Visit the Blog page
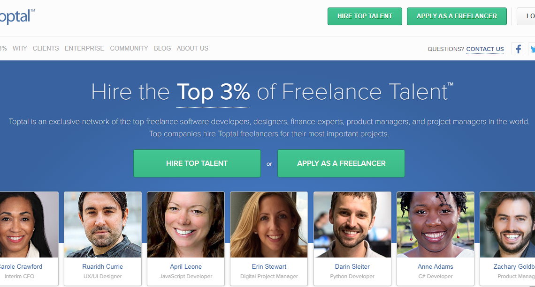Viewport: 535px width, 287px height. click(x=162, y=48)
